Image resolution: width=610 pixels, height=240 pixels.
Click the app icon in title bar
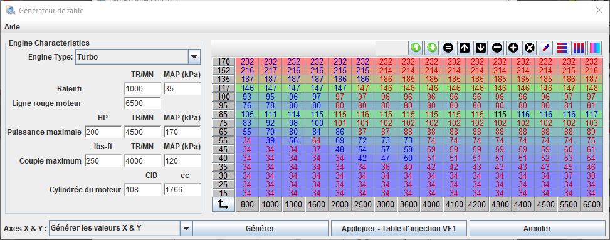click(x=11, y=10)
